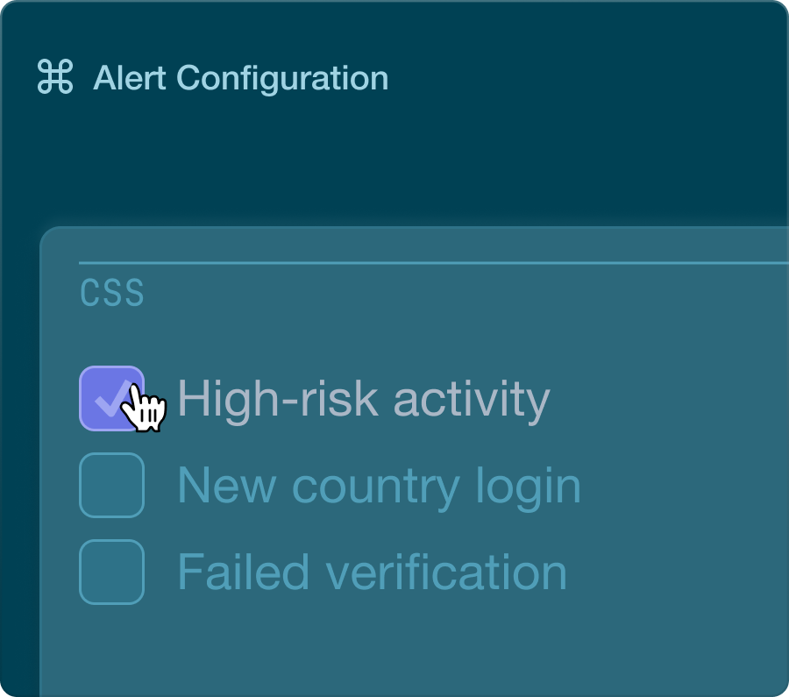Screen dimensions: 789x697
Task: Uncheck the High-risk activity checkbox
Action: (x=111, y=399)
